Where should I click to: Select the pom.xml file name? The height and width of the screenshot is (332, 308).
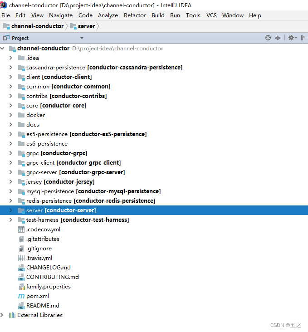38,296
